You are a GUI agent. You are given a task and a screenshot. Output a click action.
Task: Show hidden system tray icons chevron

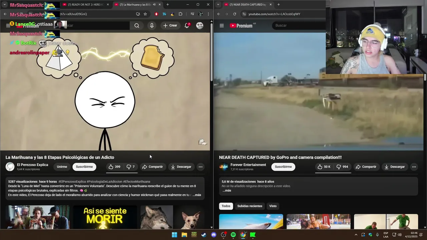(x=356, y=235)
